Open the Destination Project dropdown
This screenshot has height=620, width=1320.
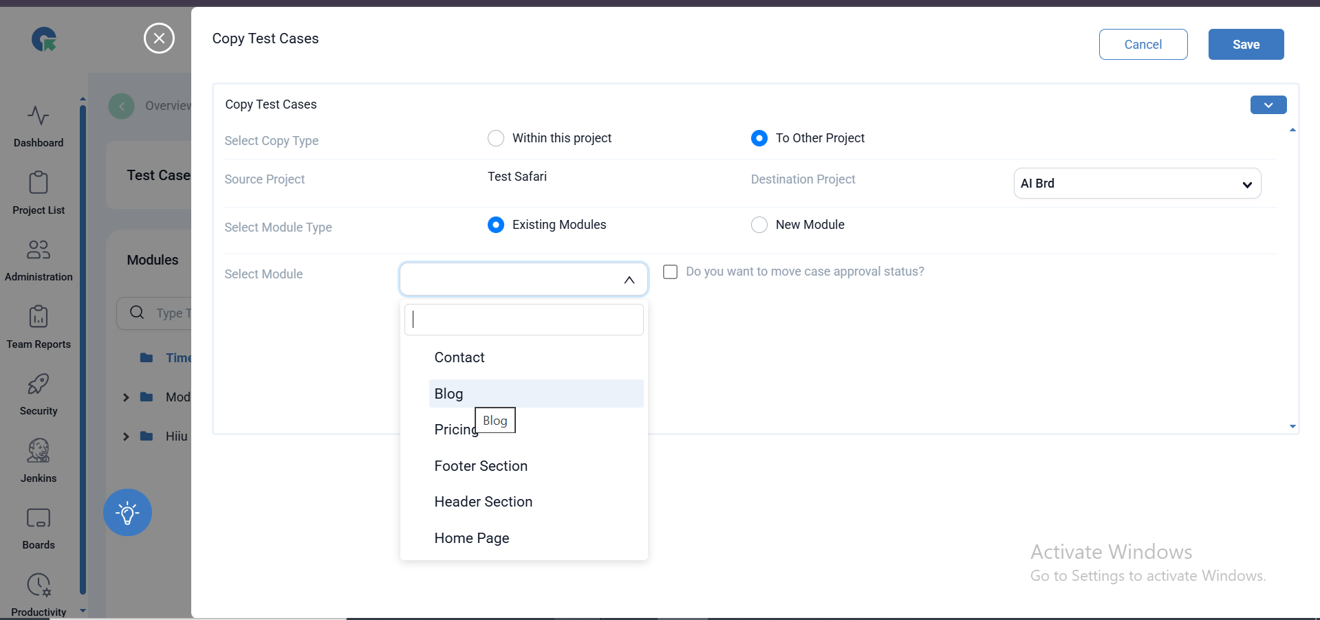(1136, 184)
